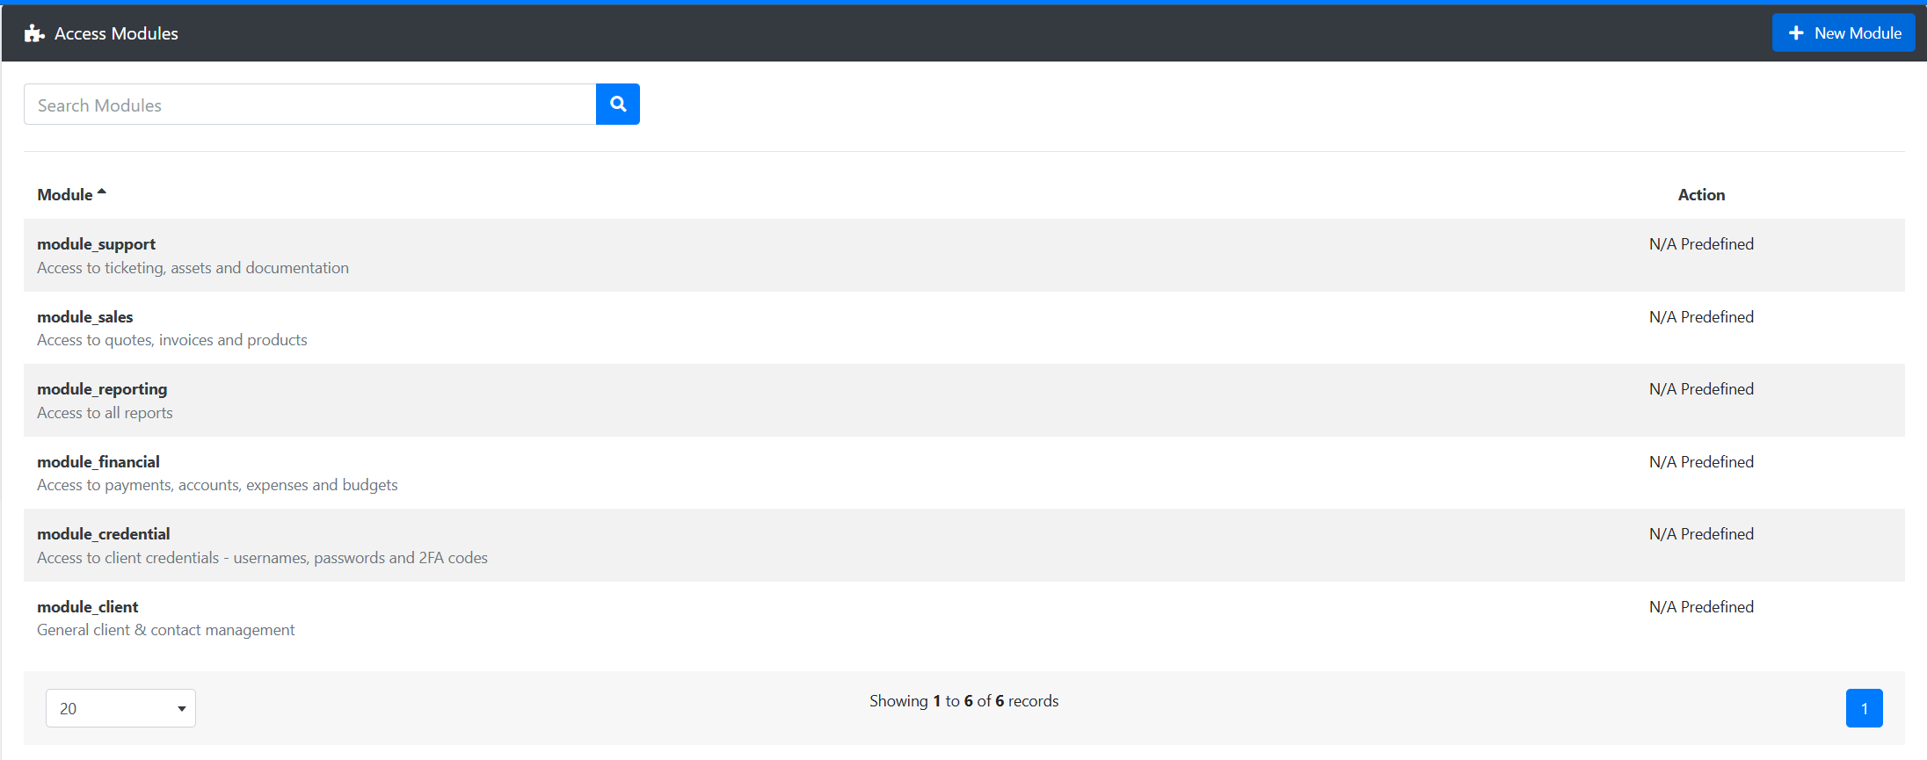Select the module_sales entry
The image size is (1927, 760).
tap(84, 317)
